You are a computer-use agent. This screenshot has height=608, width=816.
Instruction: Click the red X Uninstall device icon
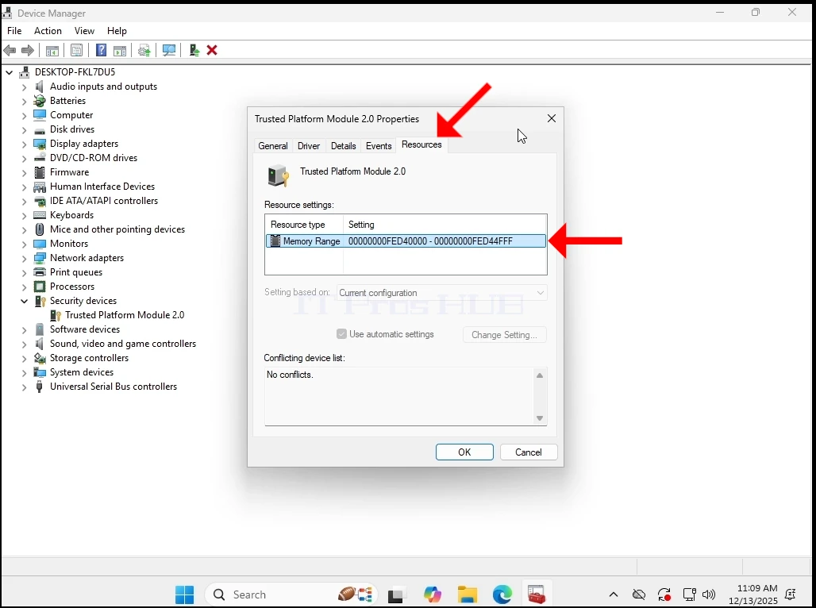[212, 50]
